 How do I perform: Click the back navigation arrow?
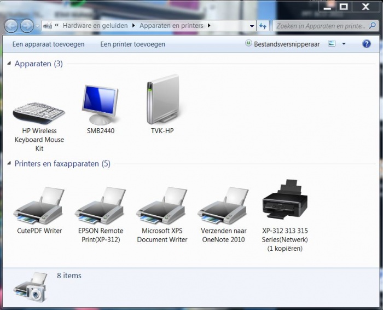[x=11, y=26]
